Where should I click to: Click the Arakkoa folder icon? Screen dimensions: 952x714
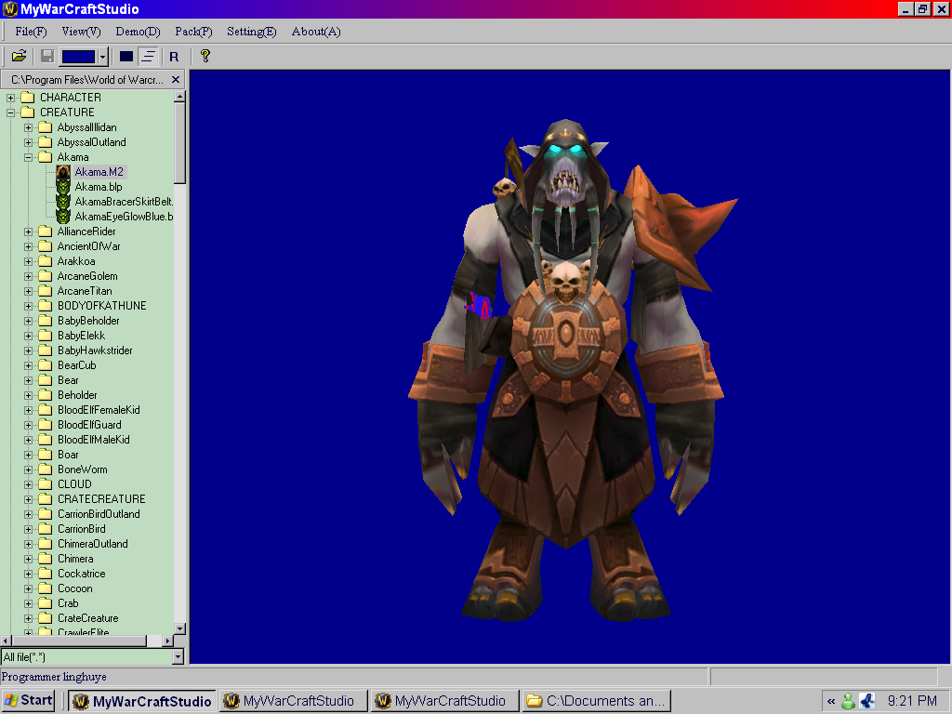tap(45, 261)
